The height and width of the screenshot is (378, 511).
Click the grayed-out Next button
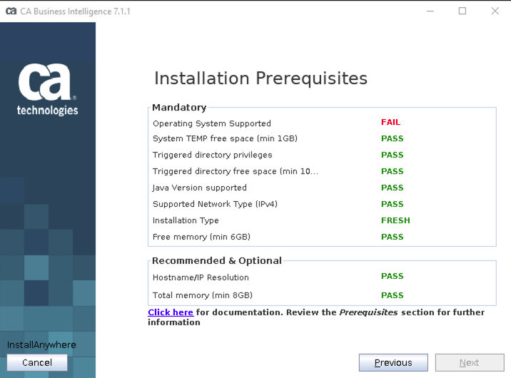pos(469,362)
